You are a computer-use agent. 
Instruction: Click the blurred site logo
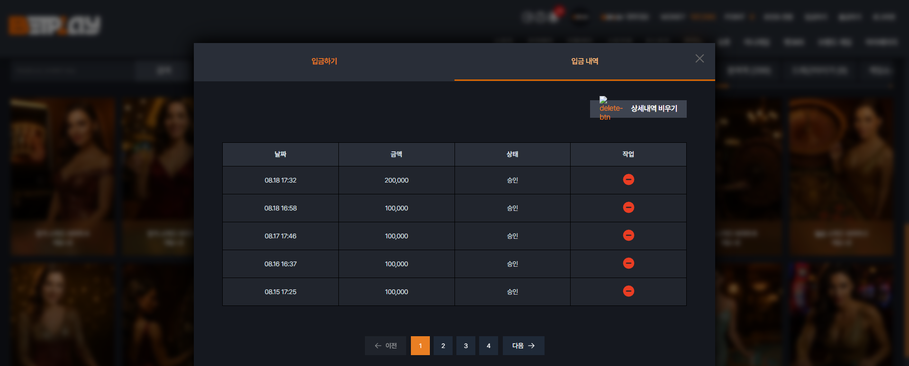click(x=55, y=26)
